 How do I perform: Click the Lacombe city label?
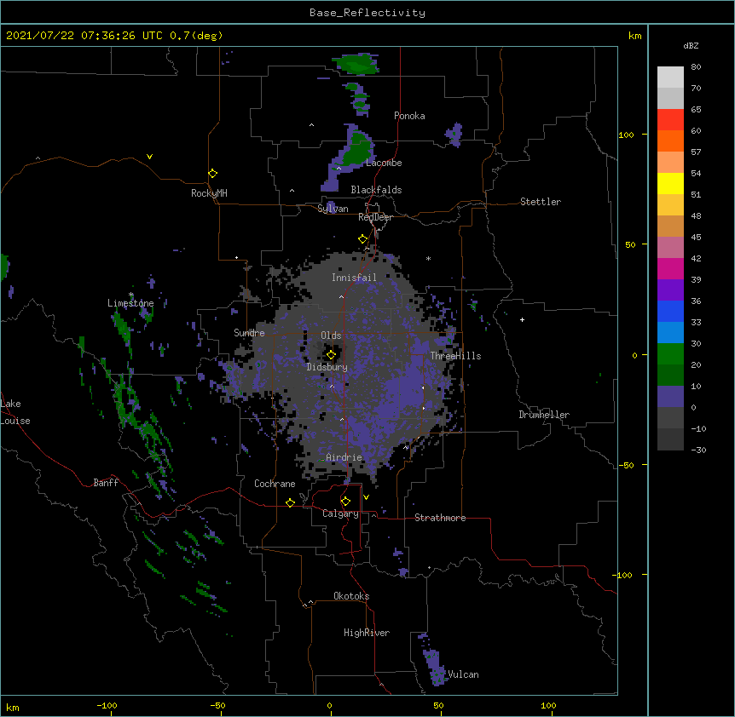pyautogui.click(x=384, y=163)
